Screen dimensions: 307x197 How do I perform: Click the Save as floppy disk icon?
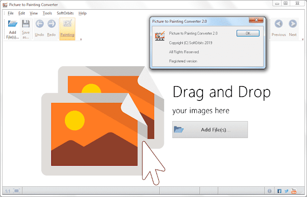pyautogui.click(x=25, y=24)
